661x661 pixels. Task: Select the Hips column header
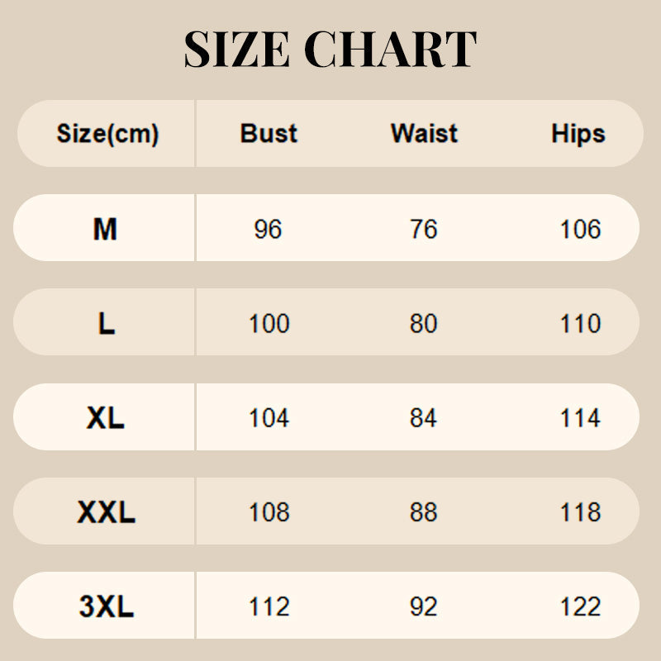click(x=578, y=134)
